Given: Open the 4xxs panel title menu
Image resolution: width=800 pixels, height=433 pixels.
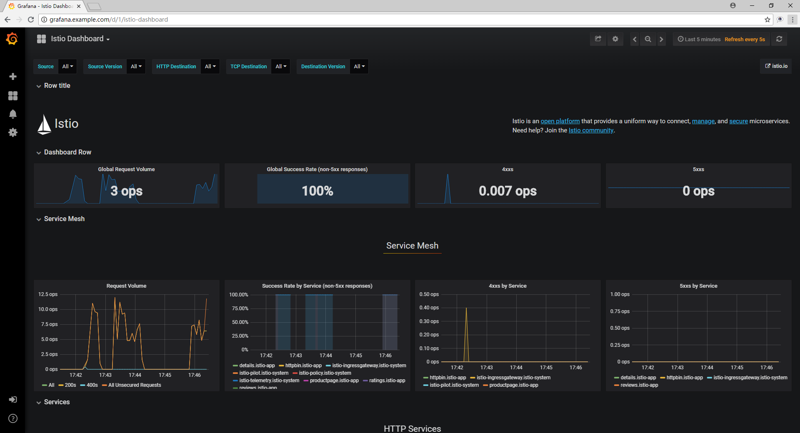Looking at the screenshot, I should point(507,169).
